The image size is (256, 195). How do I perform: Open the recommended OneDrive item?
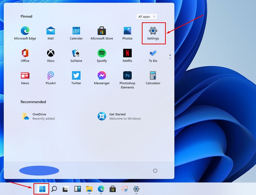(38, 116)
